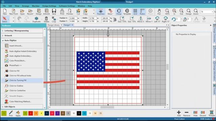Open the Design Settings menu
The image size is (216, 121).
[x=49, y=6]
